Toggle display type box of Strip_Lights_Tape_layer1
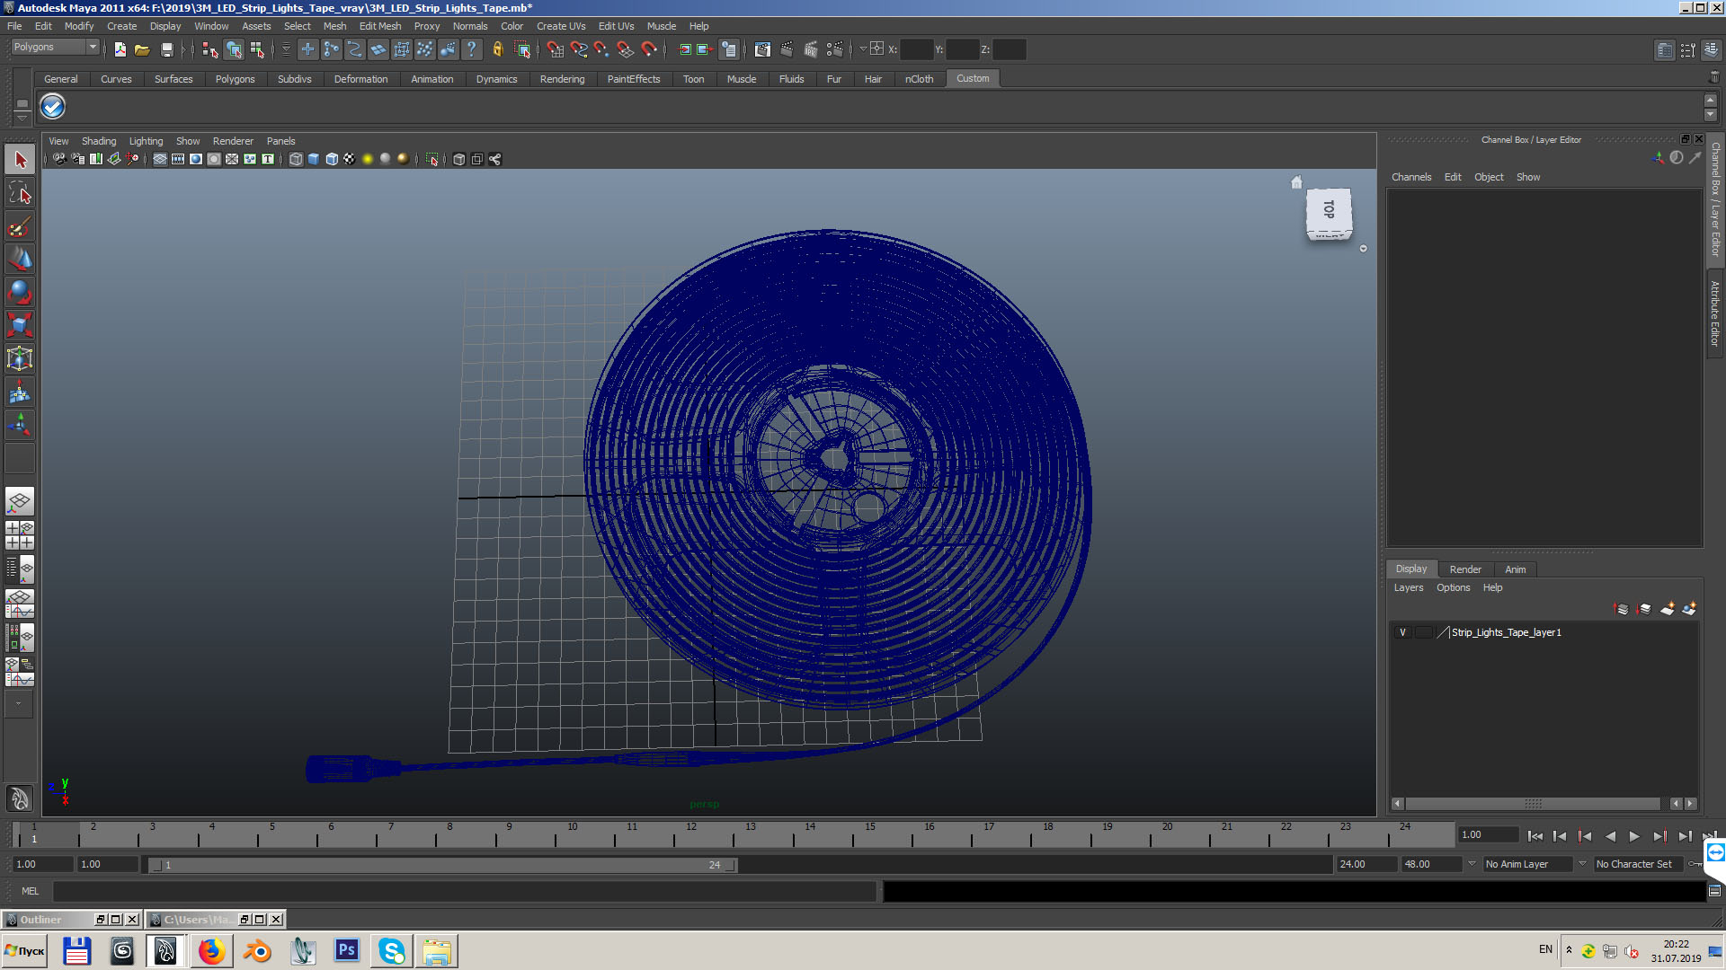 [x=1424, y=632]
